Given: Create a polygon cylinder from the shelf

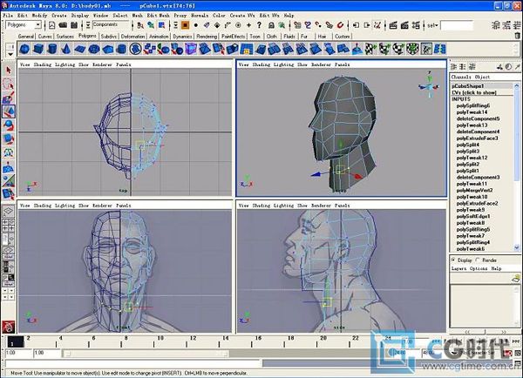Looking at the screenshot, I should tap(52, 50).
